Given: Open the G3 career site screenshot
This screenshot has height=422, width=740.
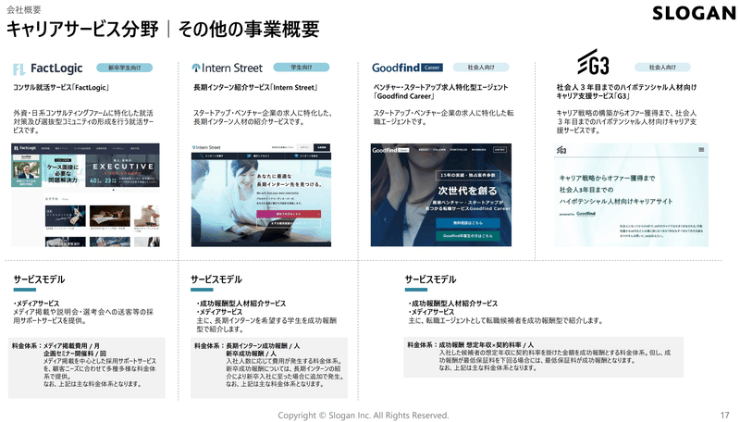Looking at the screenshot, I should click(631, 195).
